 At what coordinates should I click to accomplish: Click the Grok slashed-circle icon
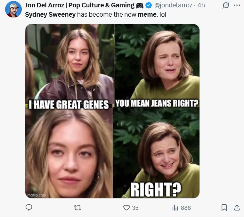click(x=226, y=5)
